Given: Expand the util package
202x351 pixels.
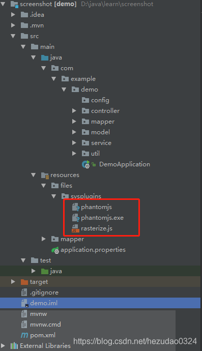Looking at the screenshot, I should [74, 154].
